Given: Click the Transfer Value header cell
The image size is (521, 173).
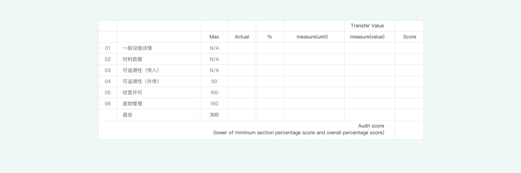Looking at the screenshot, I should (367, 26).
